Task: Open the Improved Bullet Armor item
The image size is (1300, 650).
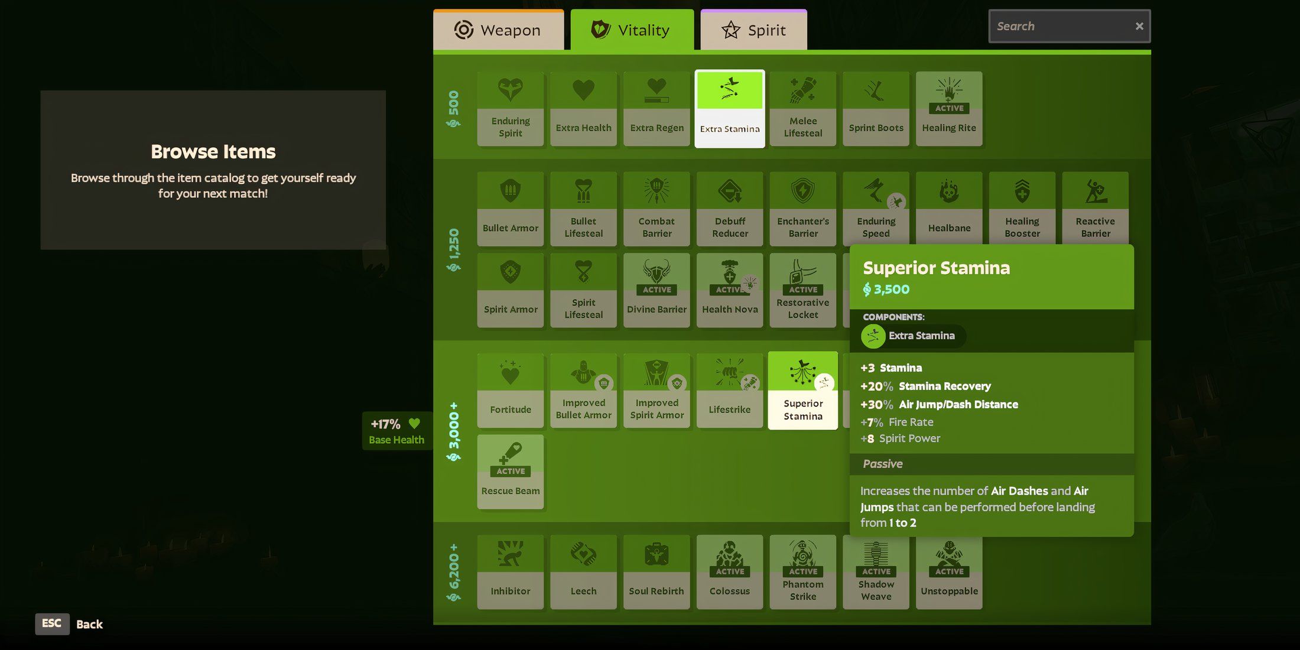Action: point(583,391)
